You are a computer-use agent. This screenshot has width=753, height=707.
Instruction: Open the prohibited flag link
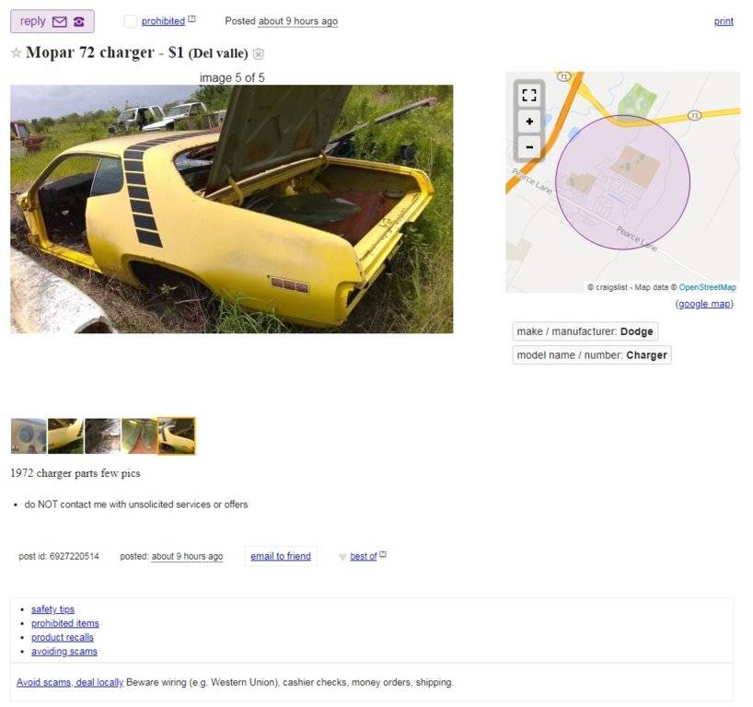(163, 21)
